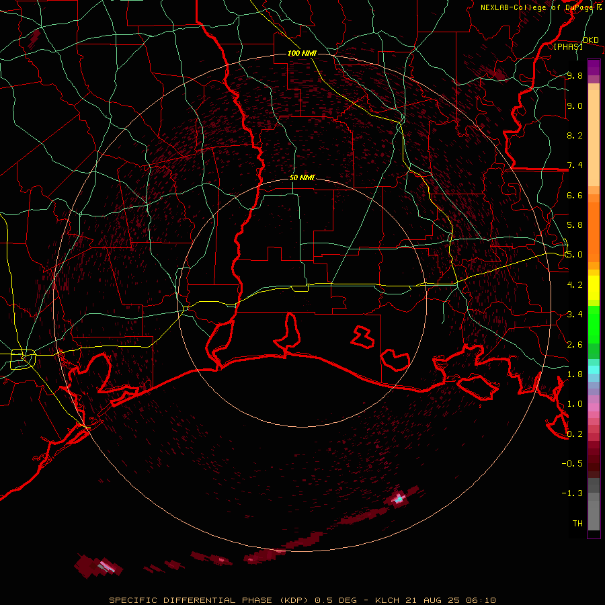Select the 7.4 legend value

click(x=575, y=165)
